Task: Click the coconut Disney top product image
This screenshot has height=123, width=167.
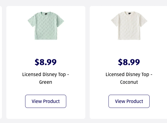Action: (x=129, y=26)
